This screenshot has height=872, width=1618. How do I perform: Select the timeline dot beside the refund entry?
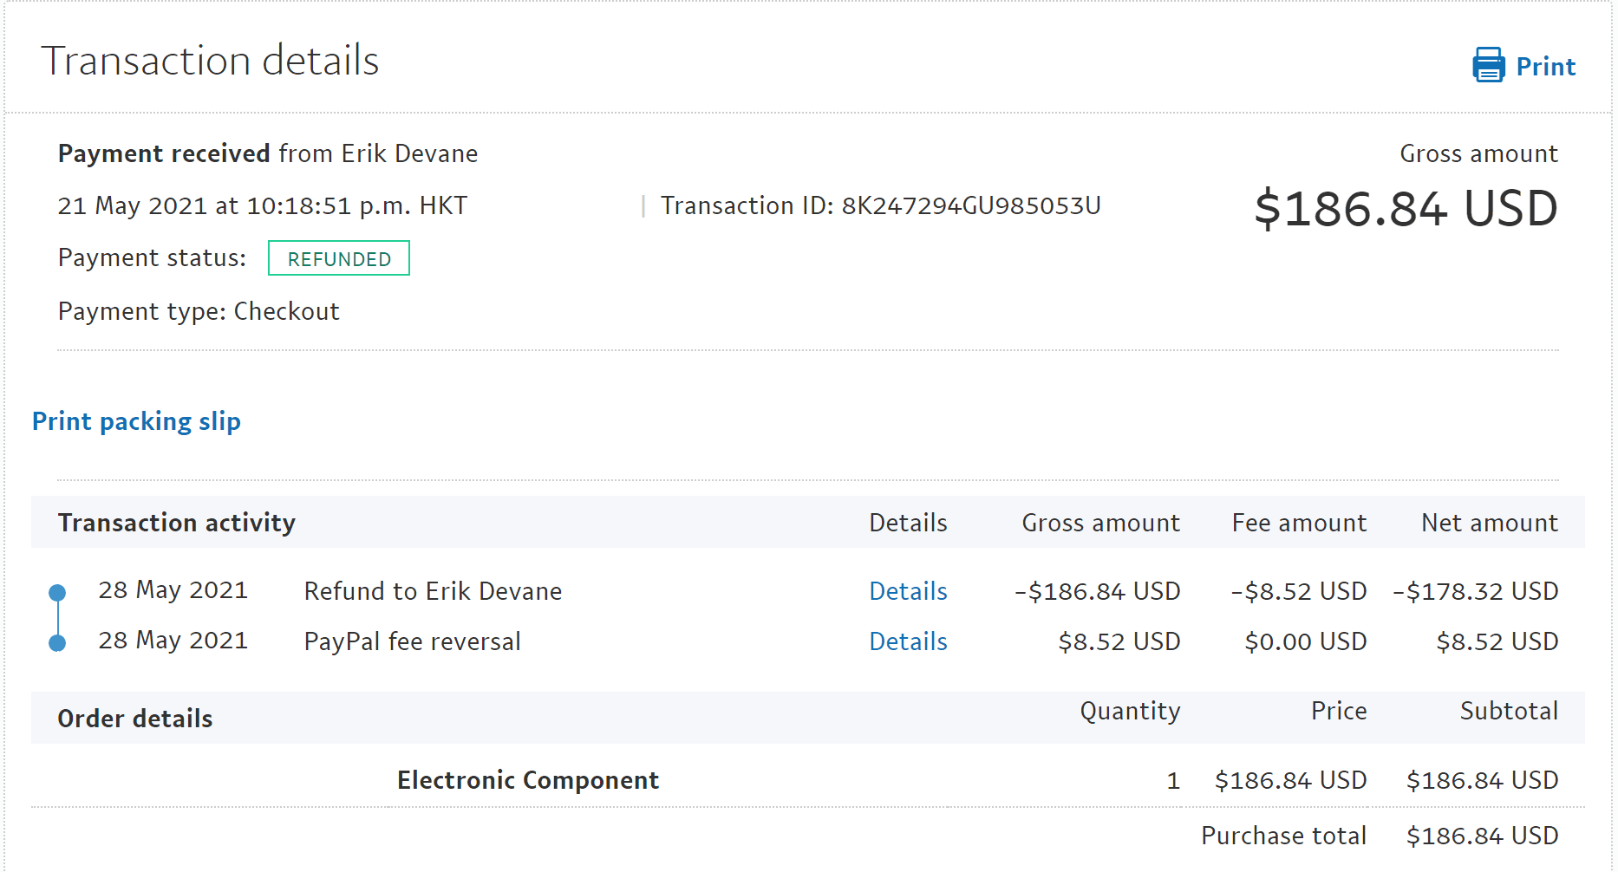click(x=57, y=593)
